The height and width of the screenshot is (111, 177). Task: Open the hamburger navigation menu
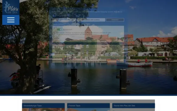[x=11, y=20]
